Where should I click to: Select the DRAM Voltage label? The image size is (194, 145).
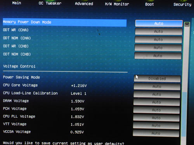(x=16, y=101)
